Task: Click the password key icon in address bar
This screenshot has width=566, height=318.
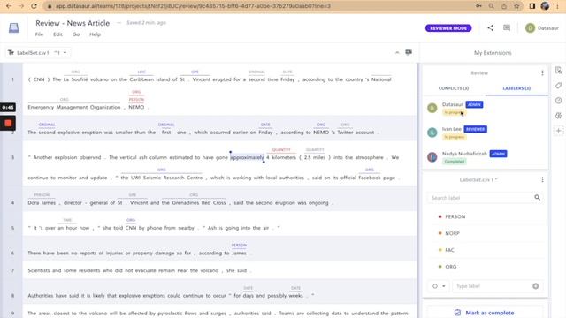Action: click(478, 6)
